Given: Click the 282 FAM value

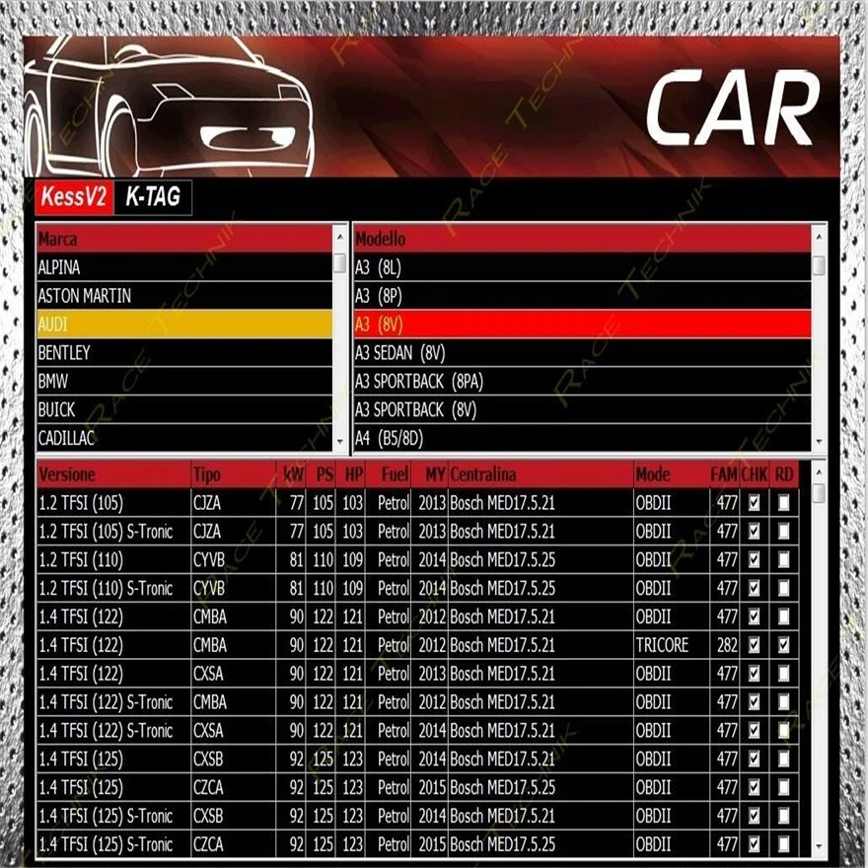Looking at the screenshot, I should pyautogui.click(x=727, y=645).
